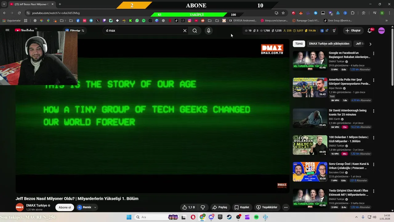The image size is (394, 222).
Task: Click the 'Oluştur' create button
Action: [353, 31]
